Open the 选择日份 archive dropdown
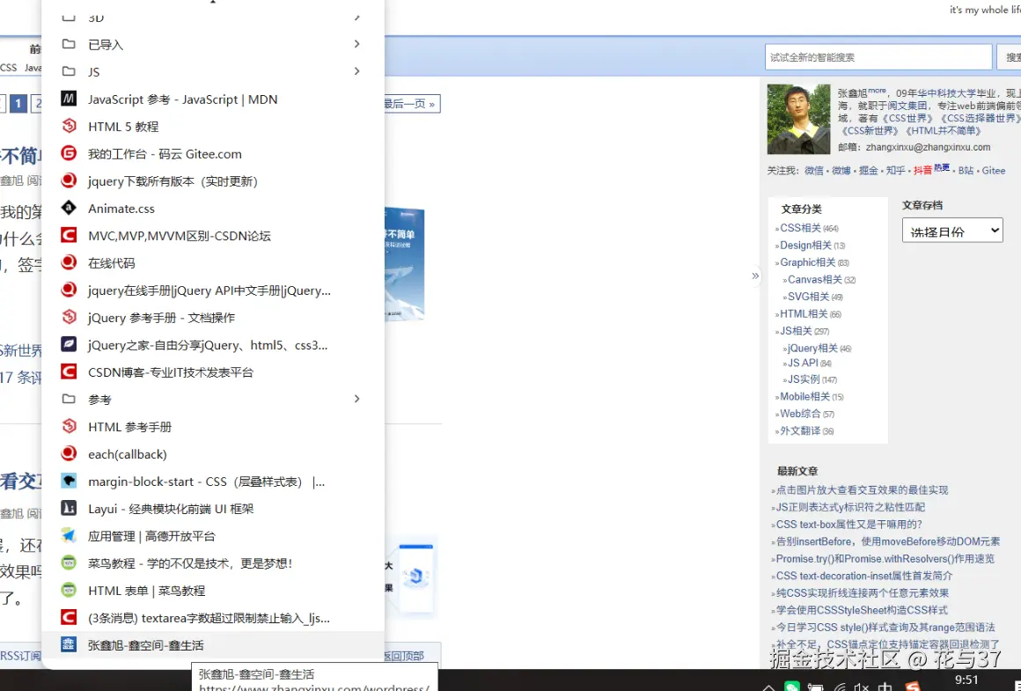 [x=952, y=230]
